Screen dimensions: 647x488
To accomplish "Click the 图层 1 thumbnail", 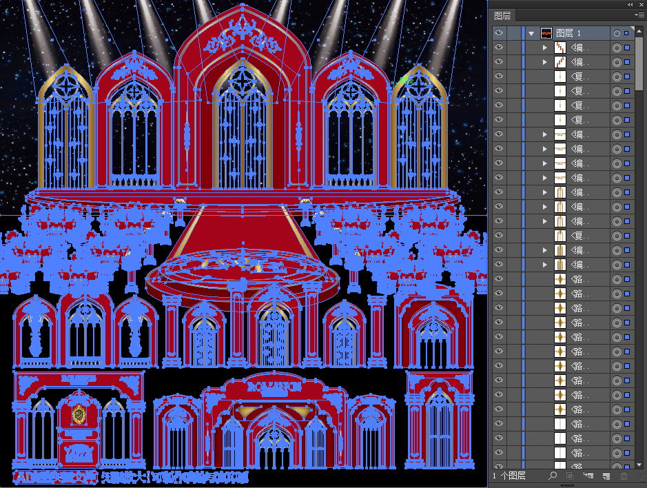I will [546, 33].
